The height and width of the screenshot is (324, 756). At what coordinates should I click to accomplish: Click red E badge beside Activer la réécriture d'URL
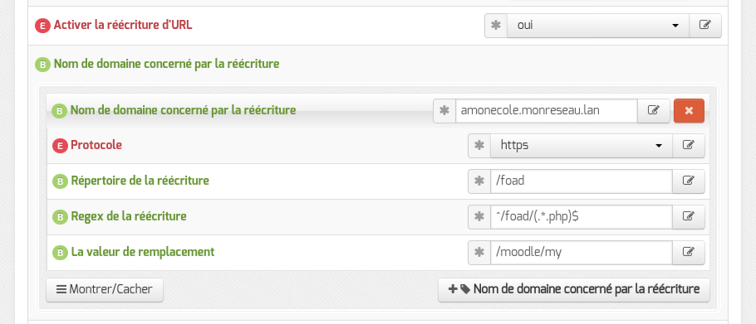42,26
